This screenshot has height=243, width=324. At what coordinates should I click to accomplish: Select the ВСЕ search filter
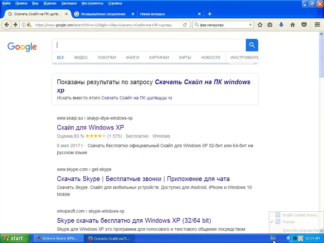point(60,58)
